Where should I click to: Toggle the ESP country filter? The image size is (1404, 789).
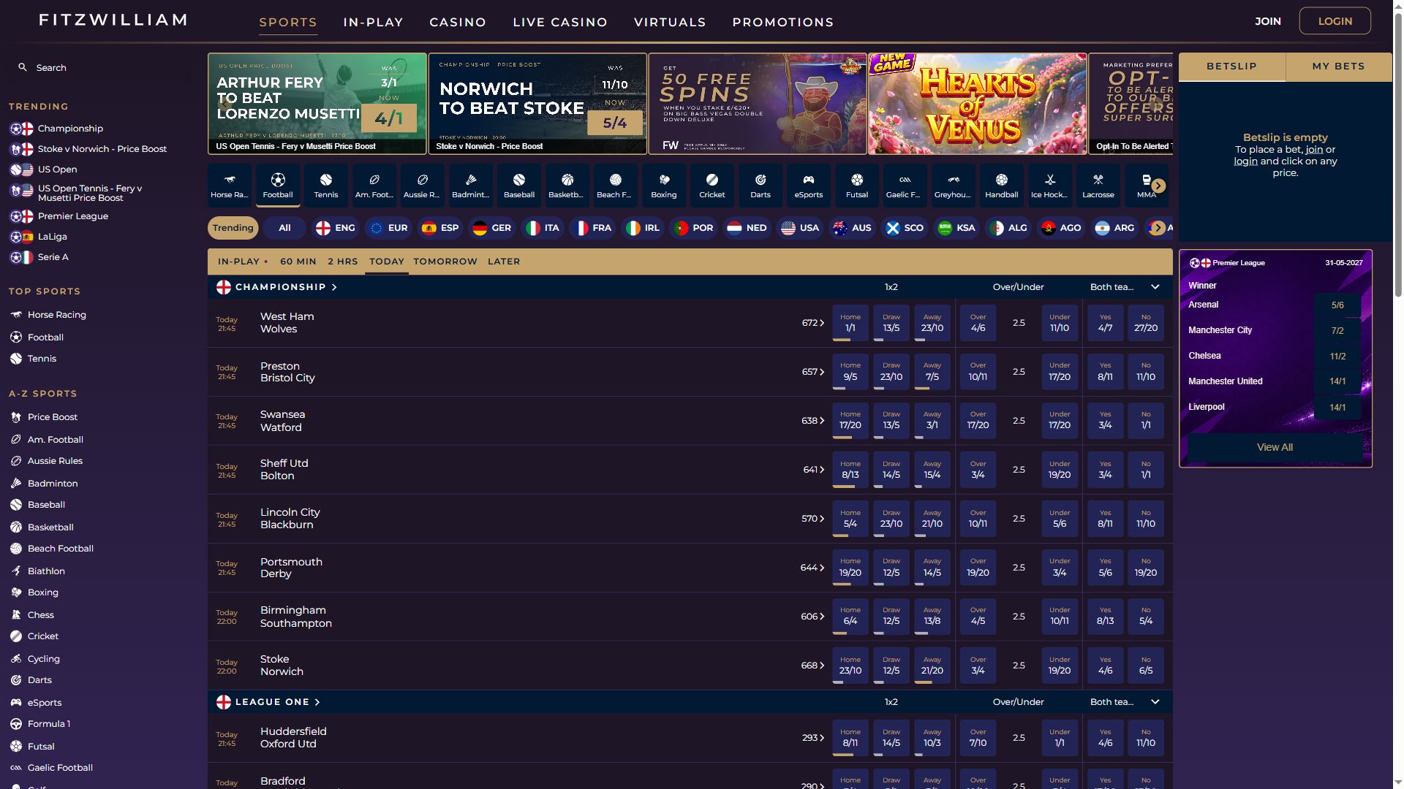(440, 228)
